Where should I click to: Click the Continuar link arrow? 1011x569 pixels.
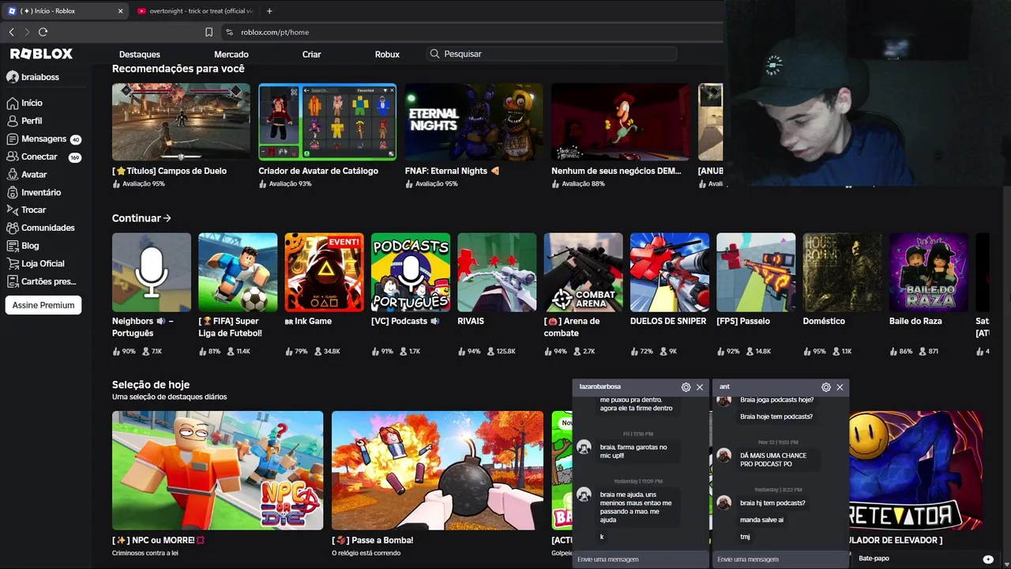pyautogui.click(x=167, y=218)
